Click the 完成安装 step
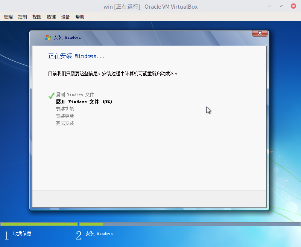The image size is (301, 247). coord(65,123)
